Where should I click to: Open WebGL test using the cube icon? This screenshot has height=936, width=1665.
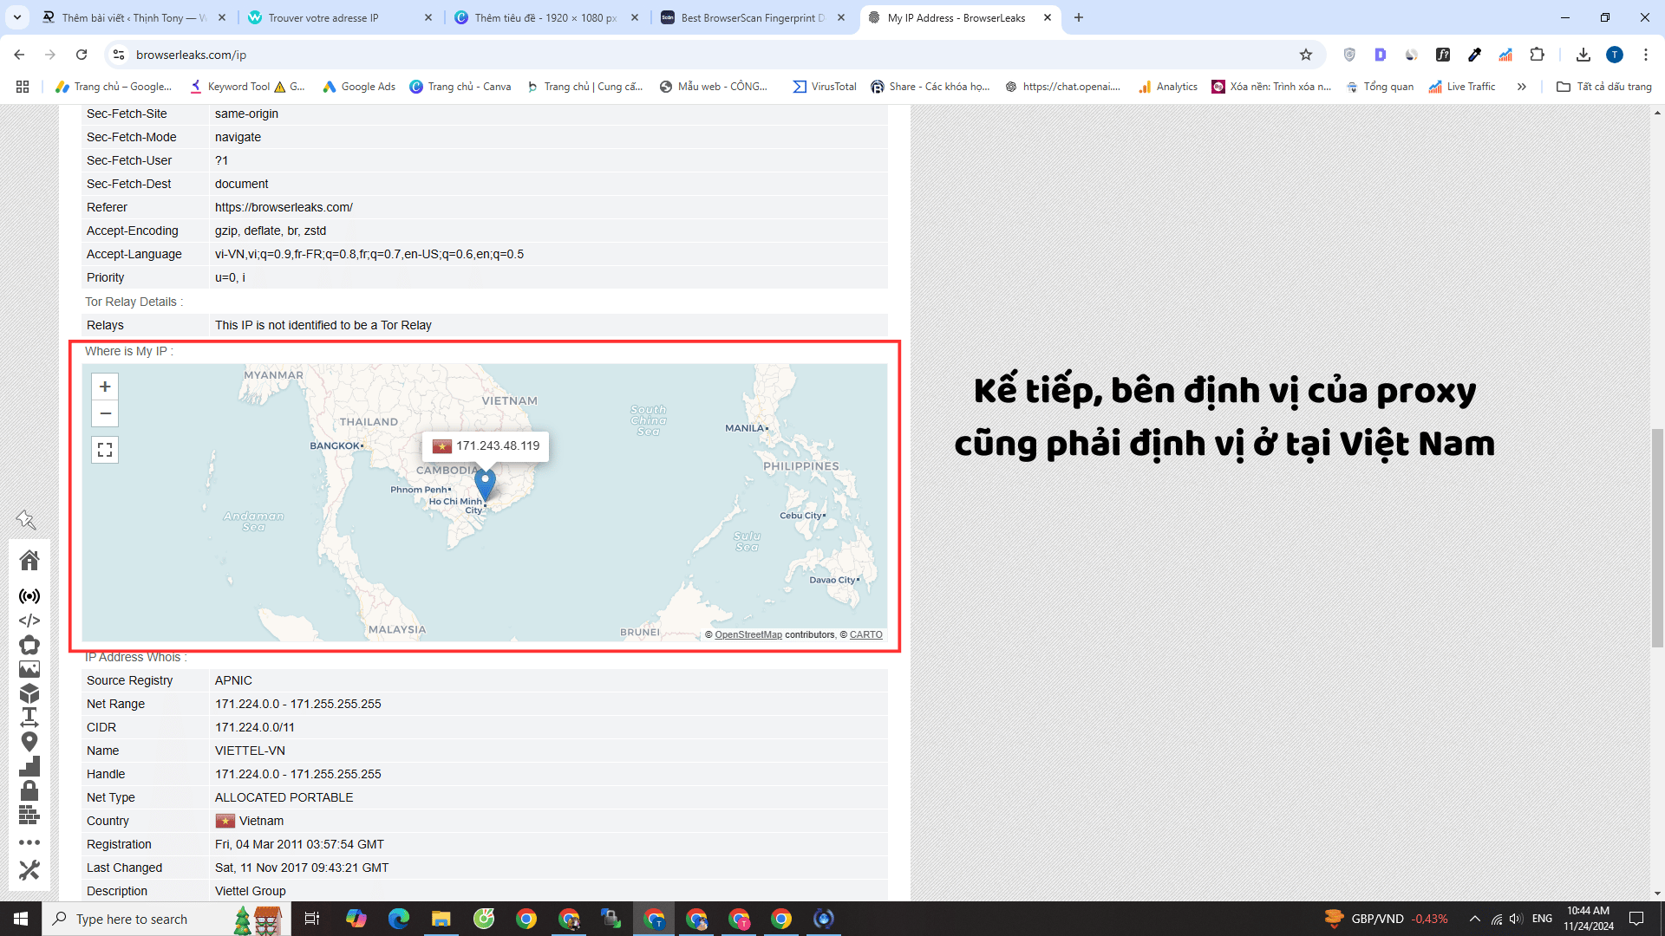click(x=29, y=693)
